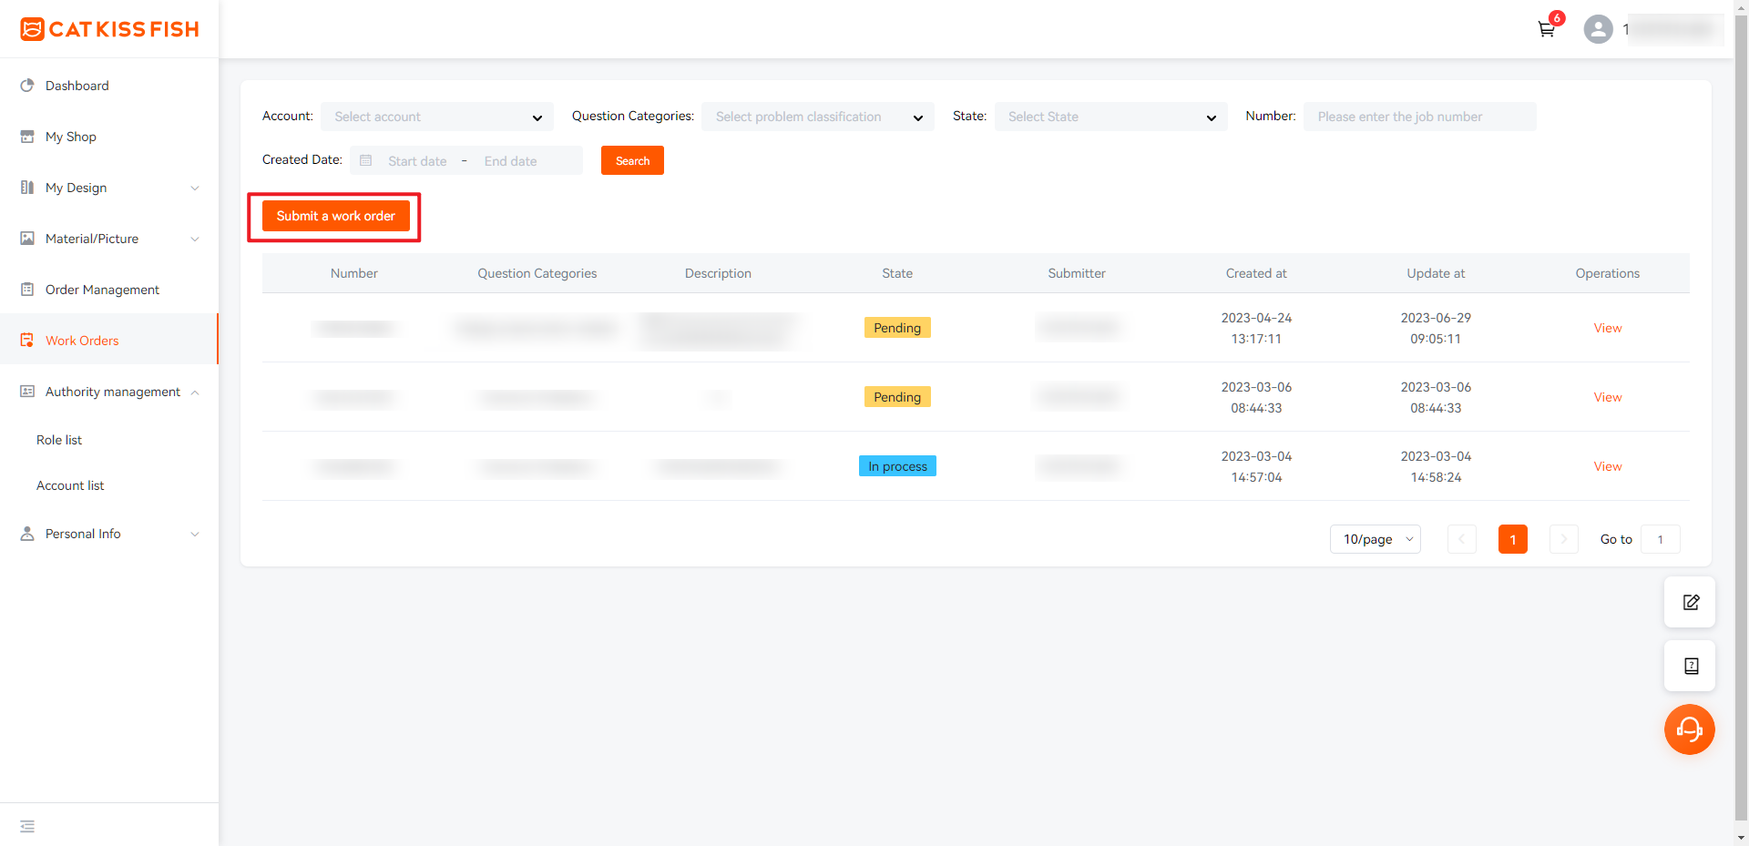Click the End date field
Screen dimensions: 1749x846
click(510, 161)
